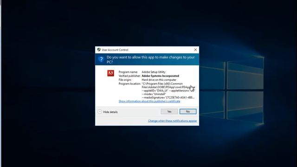Click the --mediaSignature line of program location

pyautogui.click(x=168, y=97)
